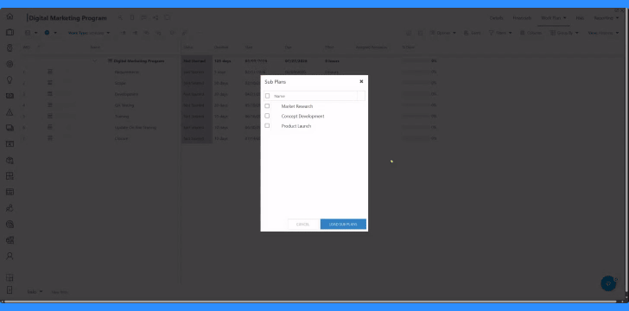The image size is (629, 311).
Task: Open the briefcase portfolio icon in sidebar
Action: pyautogui.click(x=10, y=32)
